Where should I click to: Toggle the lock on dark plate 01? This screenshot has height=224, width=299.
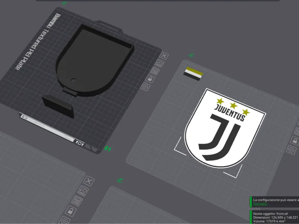tap(150, 78)
